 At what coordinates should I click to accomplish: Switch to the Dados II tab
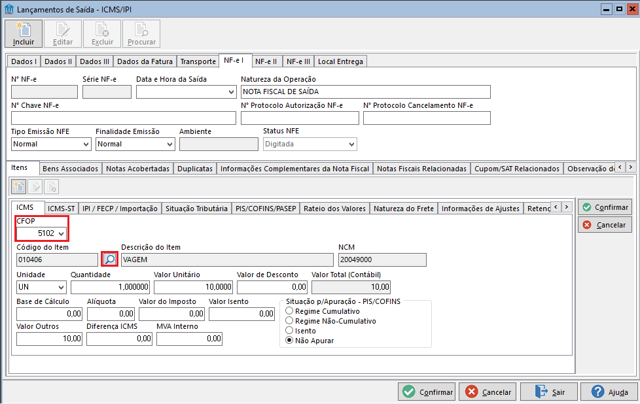[58, 61]
